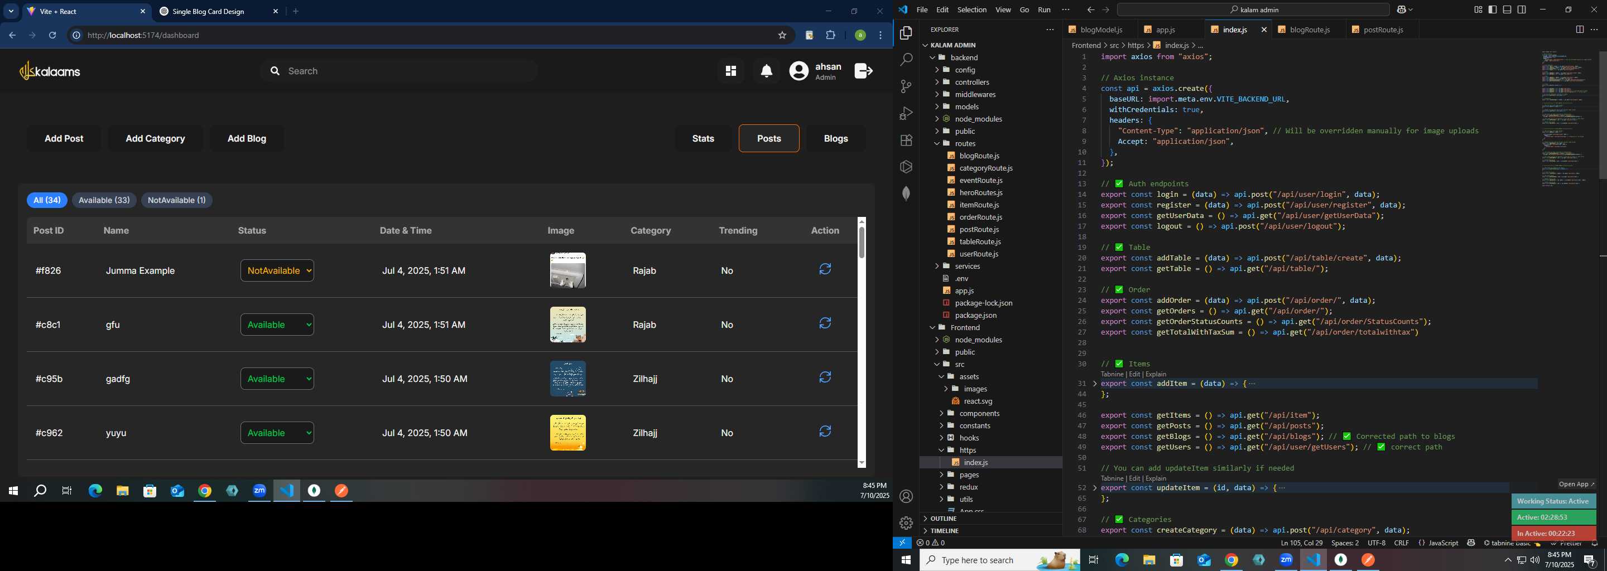The width and height of the screenshot is (1607, 571).
Task: Click the code minimap preview
Action: [1568, 118]
